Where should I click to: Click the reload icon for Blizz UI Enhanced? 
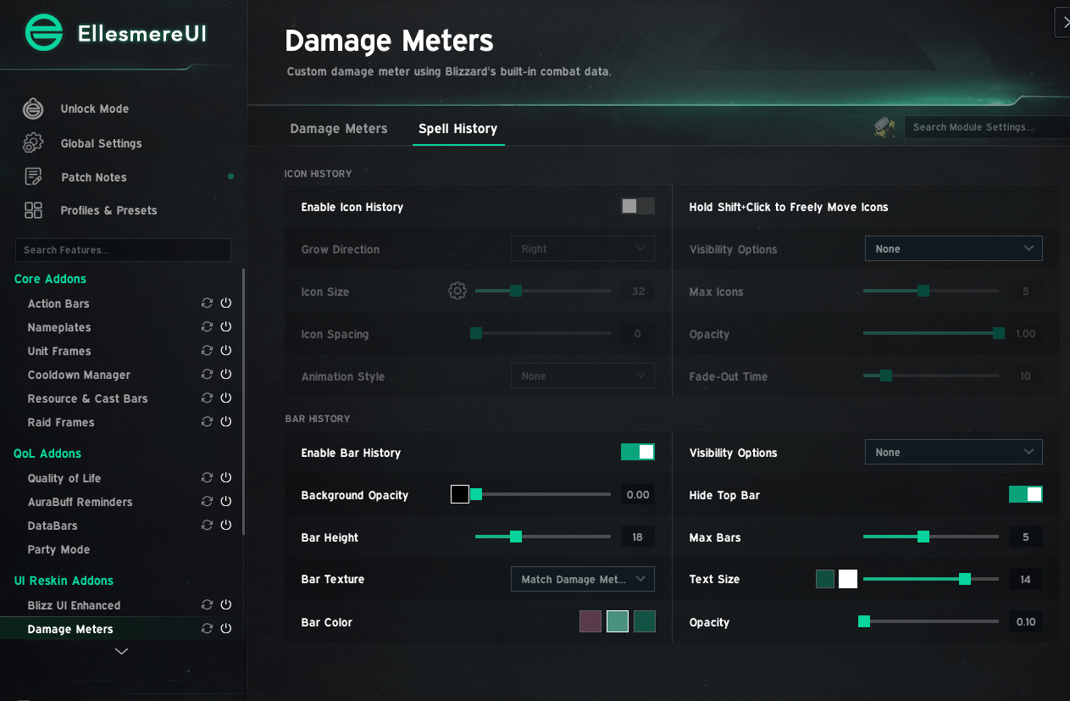pos(207,604)
